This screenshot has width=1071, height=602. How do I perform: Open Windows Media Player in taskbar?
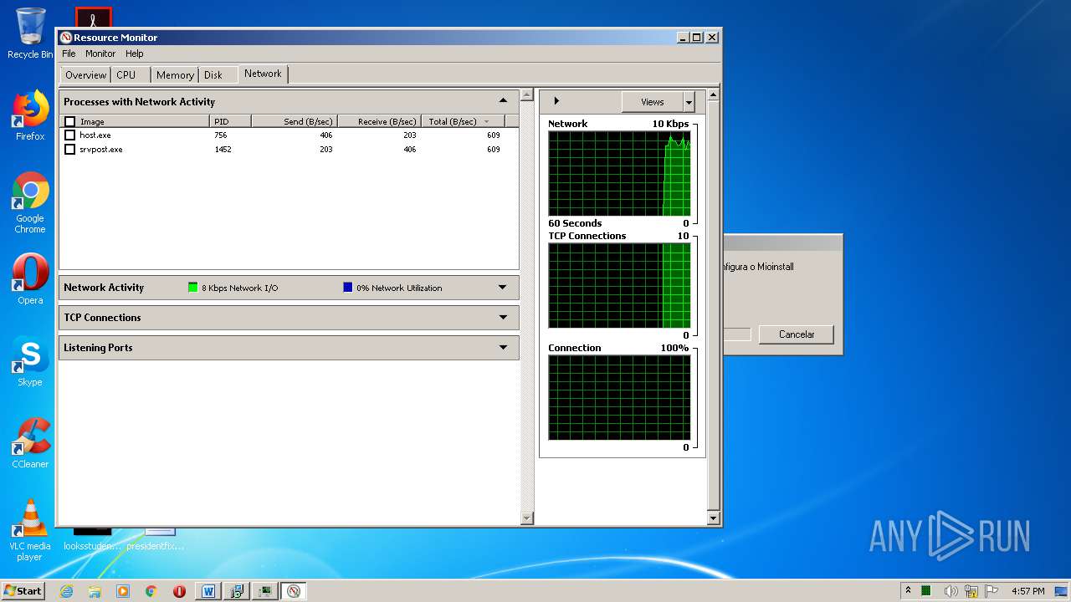point(123,591)
